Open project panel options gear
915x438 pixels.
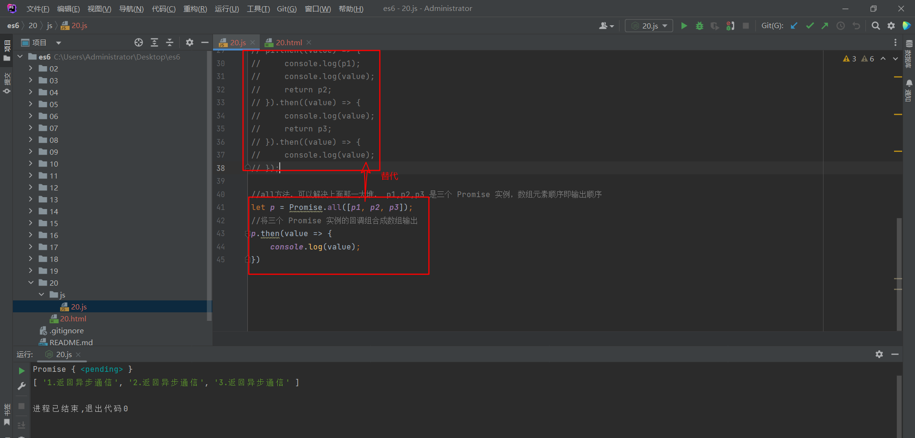tap(190, 42)
